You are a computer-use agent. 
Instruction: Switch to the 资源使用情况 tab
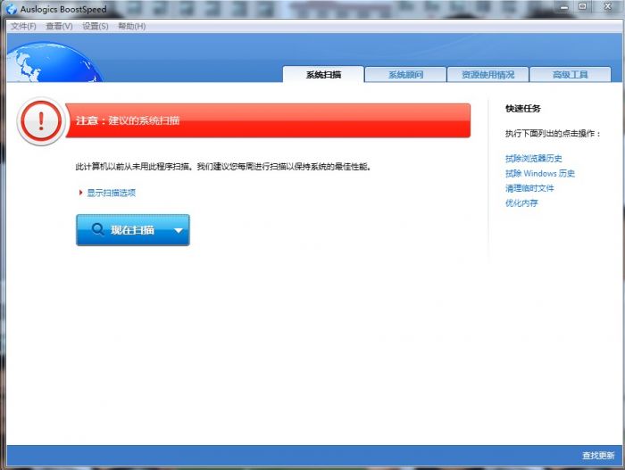[487, 75]
